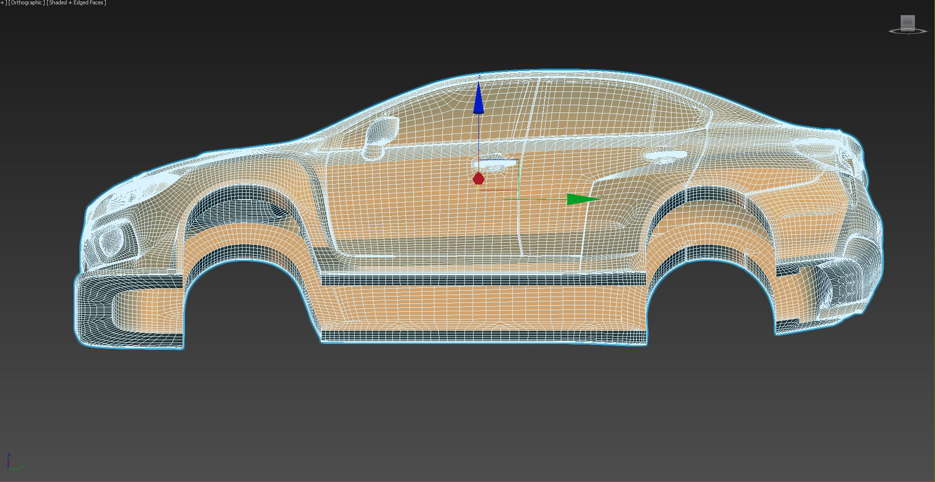
Task: Click the green Y-axis gizmo arrow
Action: [x=583, y=199]
